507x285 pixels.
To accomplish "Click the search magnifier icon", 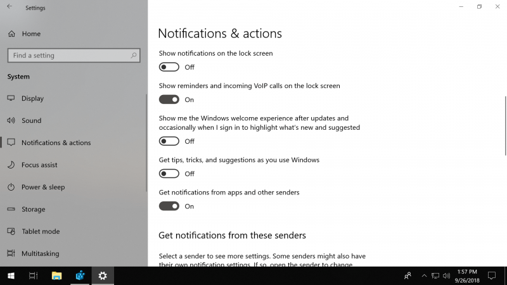I will tap(133, 55).
